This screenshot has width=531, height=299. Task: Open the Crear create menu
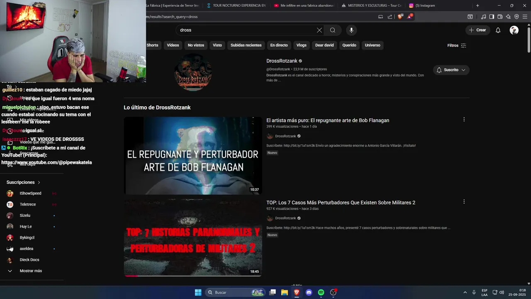[x=477, y=30]
